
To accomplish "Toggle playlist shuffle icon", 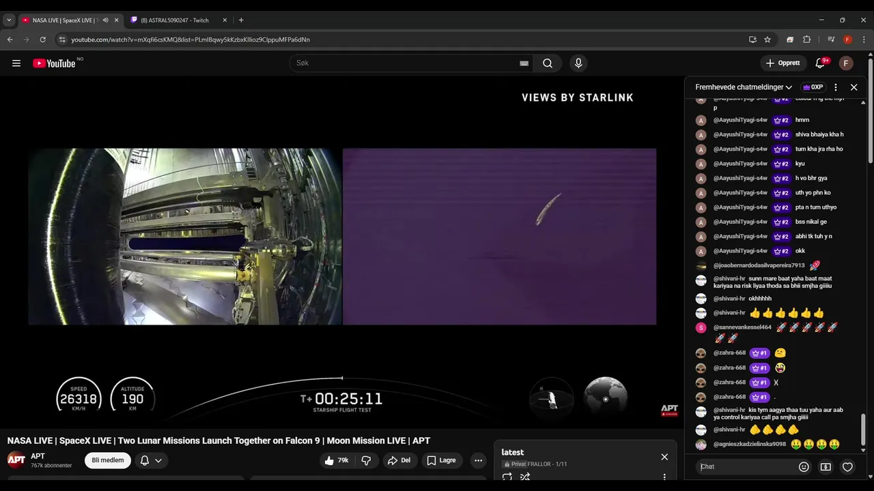I will coord(525,477).
